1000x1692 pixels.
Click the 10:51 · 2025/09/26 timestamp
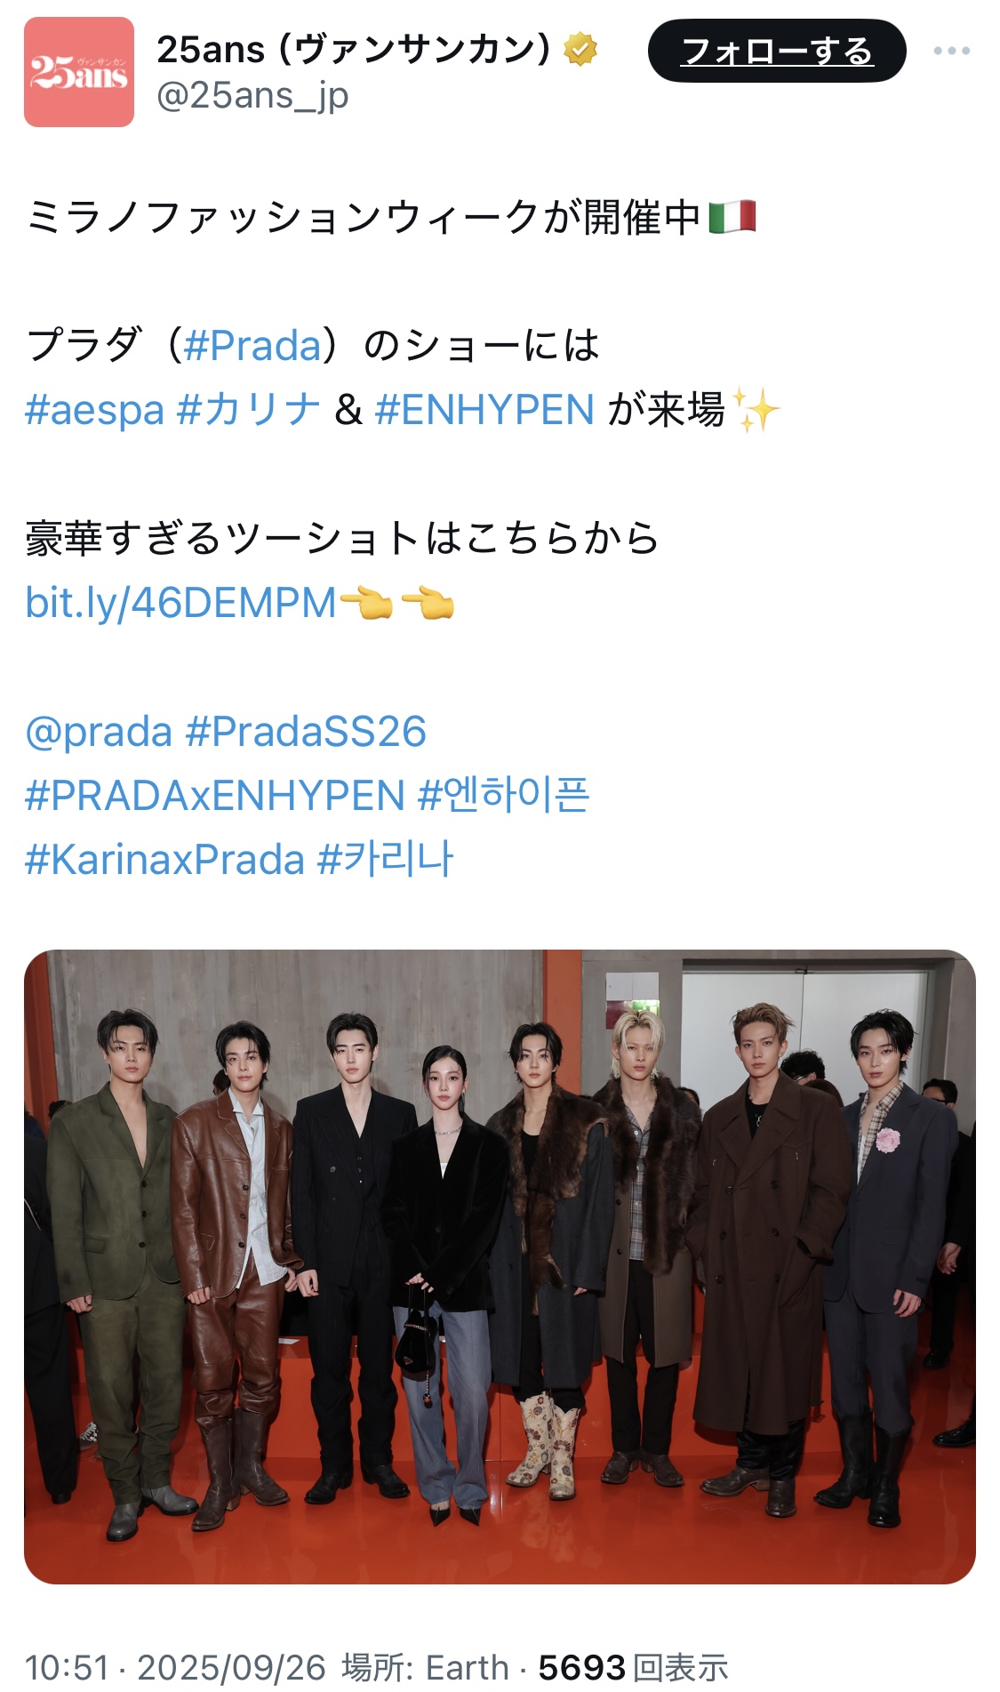(x=175, y=1667)
